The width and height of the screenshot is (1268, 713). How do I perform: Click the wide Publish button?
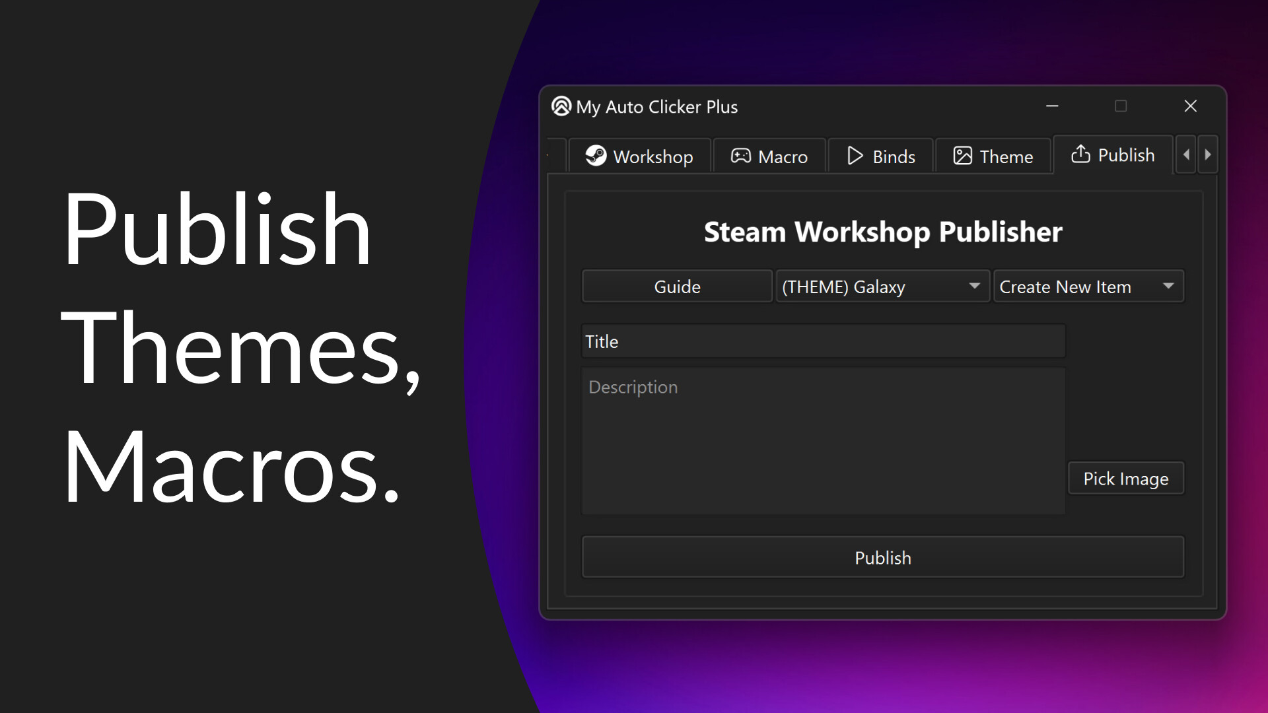[x=883, y=557]
